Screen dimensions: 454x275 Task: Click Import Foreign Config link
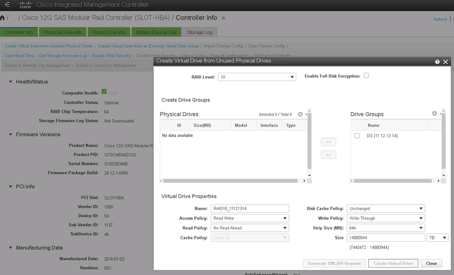[223, 46]
